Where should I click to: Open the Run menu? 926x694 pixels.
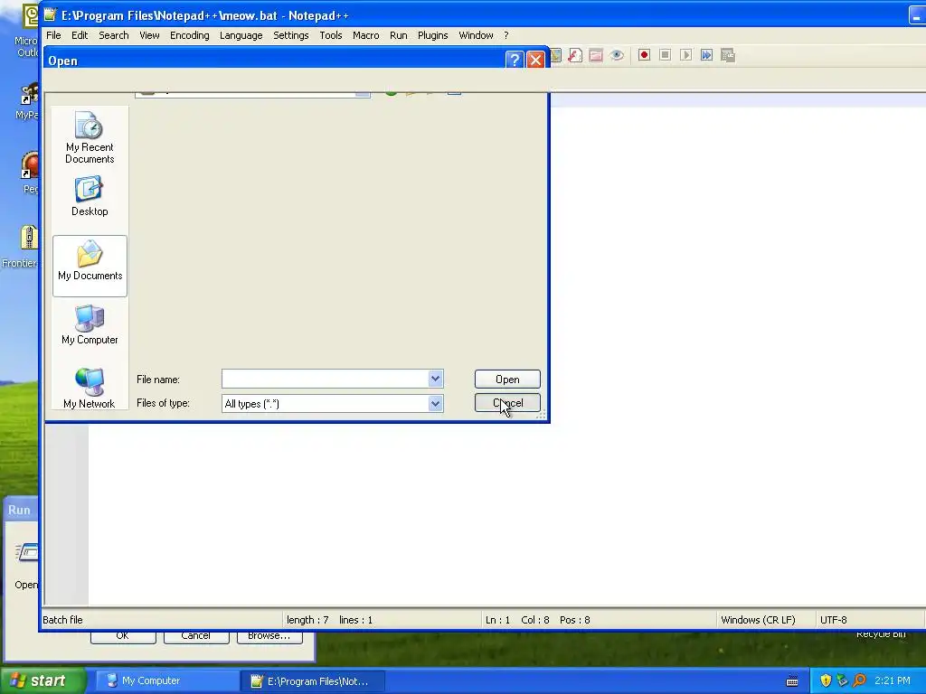pos(399,35)
